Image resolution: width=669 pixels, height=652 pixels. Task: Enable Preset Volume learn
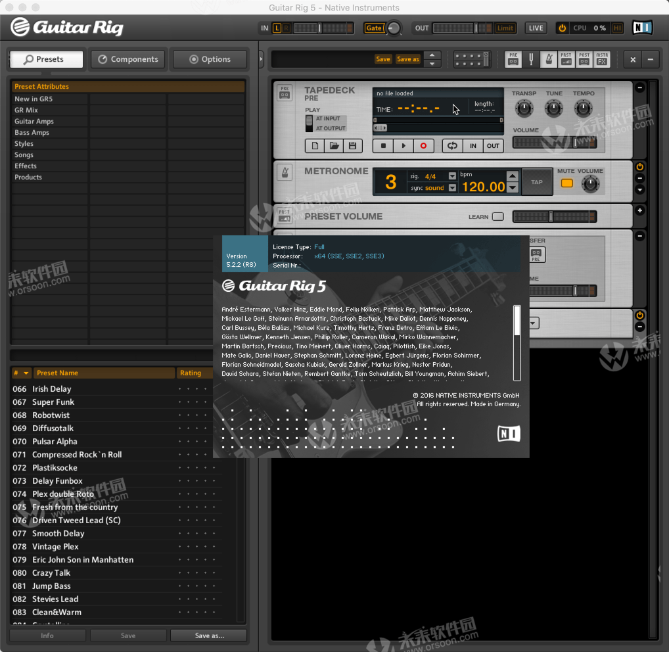click(x=498, y=217)
